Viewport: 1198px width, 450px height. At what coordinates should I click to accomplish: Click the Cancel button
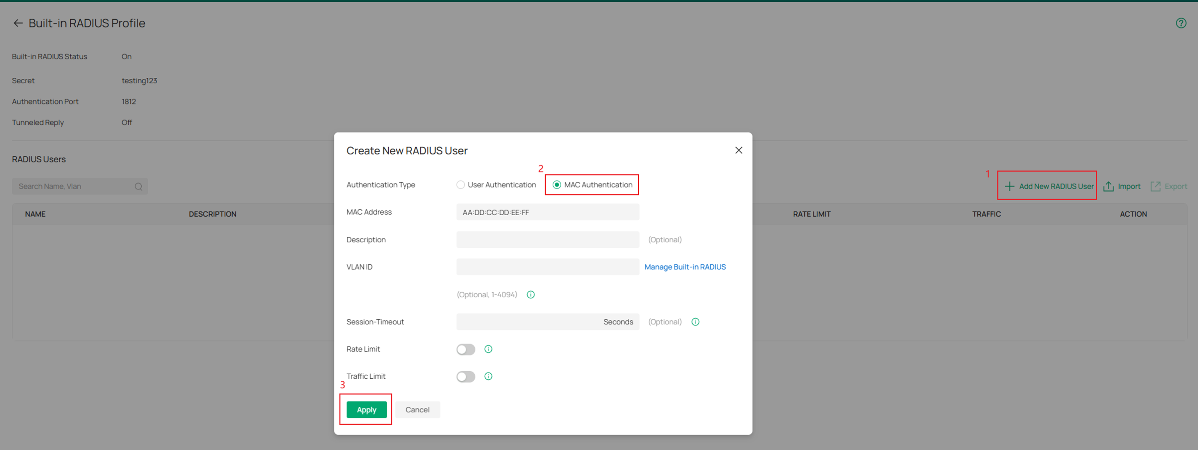click(x=418, y=410)
